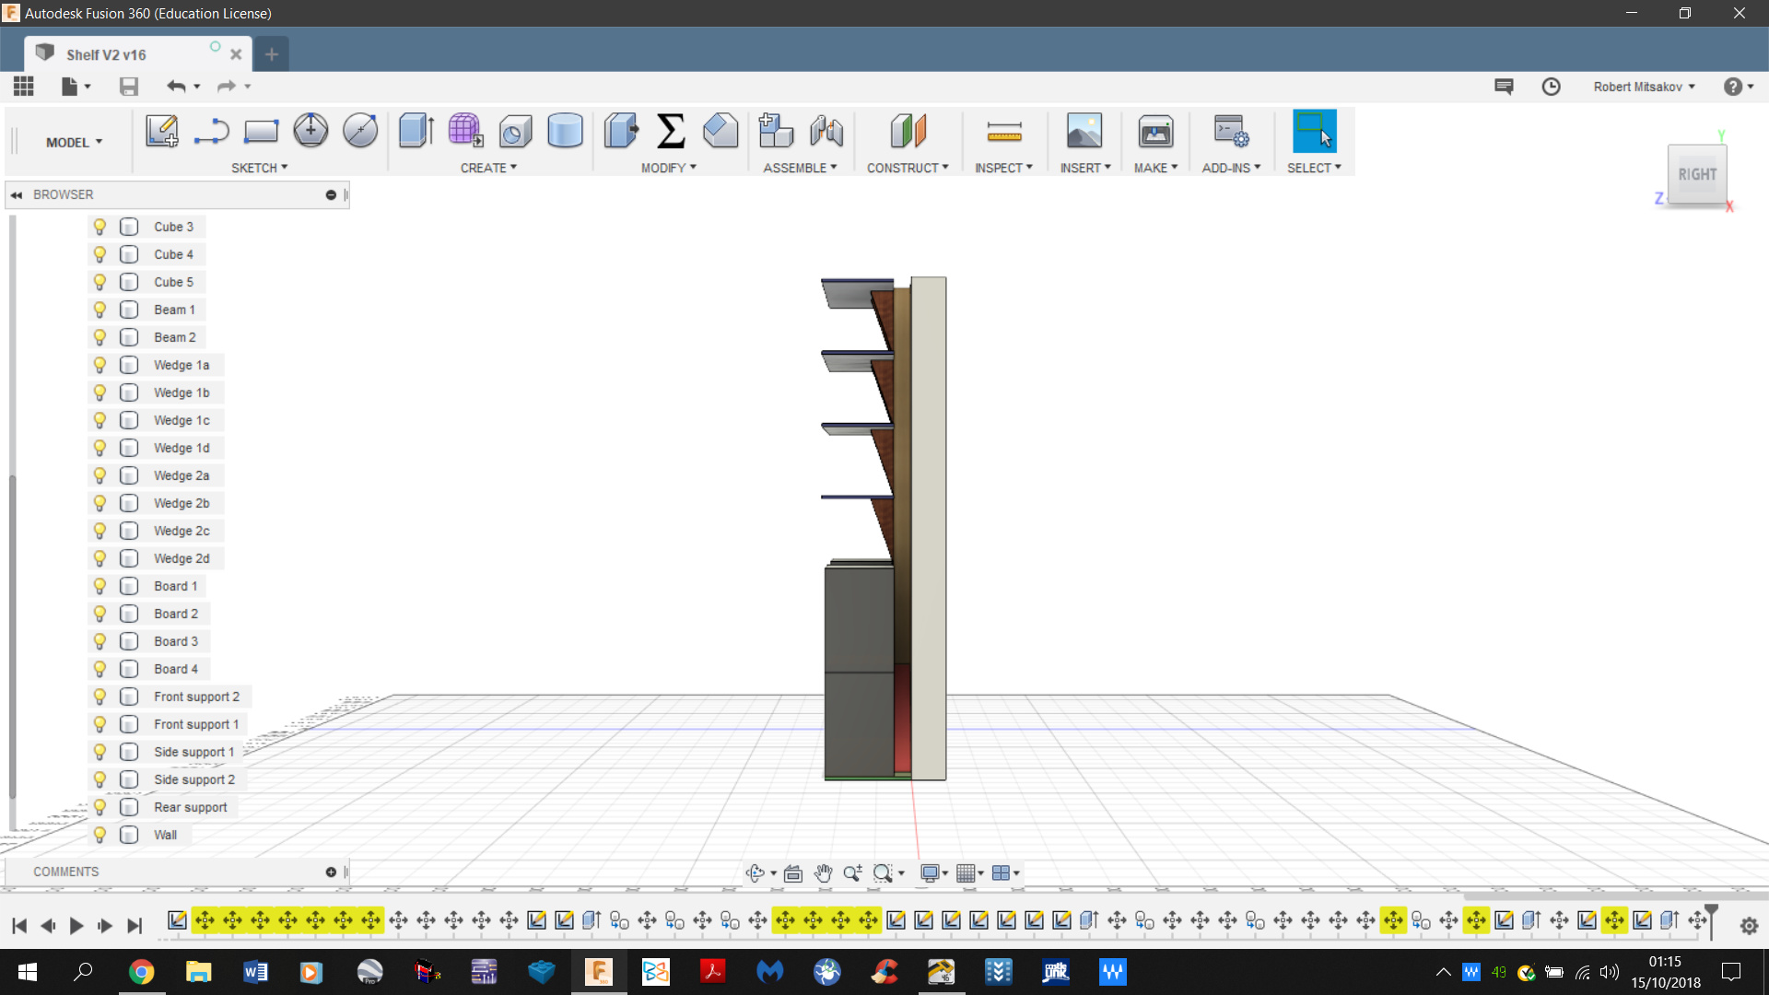The image size is (1769, 995).
Task: Open Google Chrome from the taskbar
Action: (x=141, y=972)
